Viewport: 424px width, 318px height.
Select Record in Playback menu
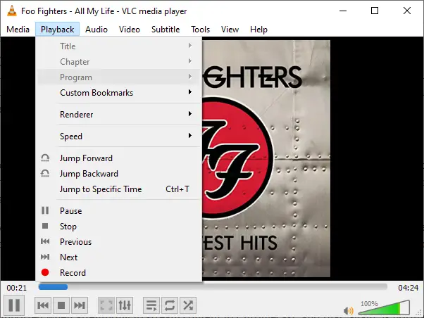pos(118,272)
